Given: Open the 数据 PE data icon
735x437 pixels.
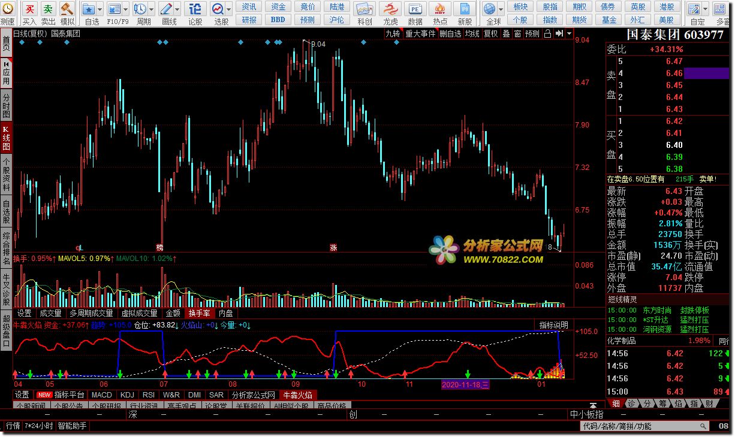Looking at the screenshot, I should tap(415, 9).
